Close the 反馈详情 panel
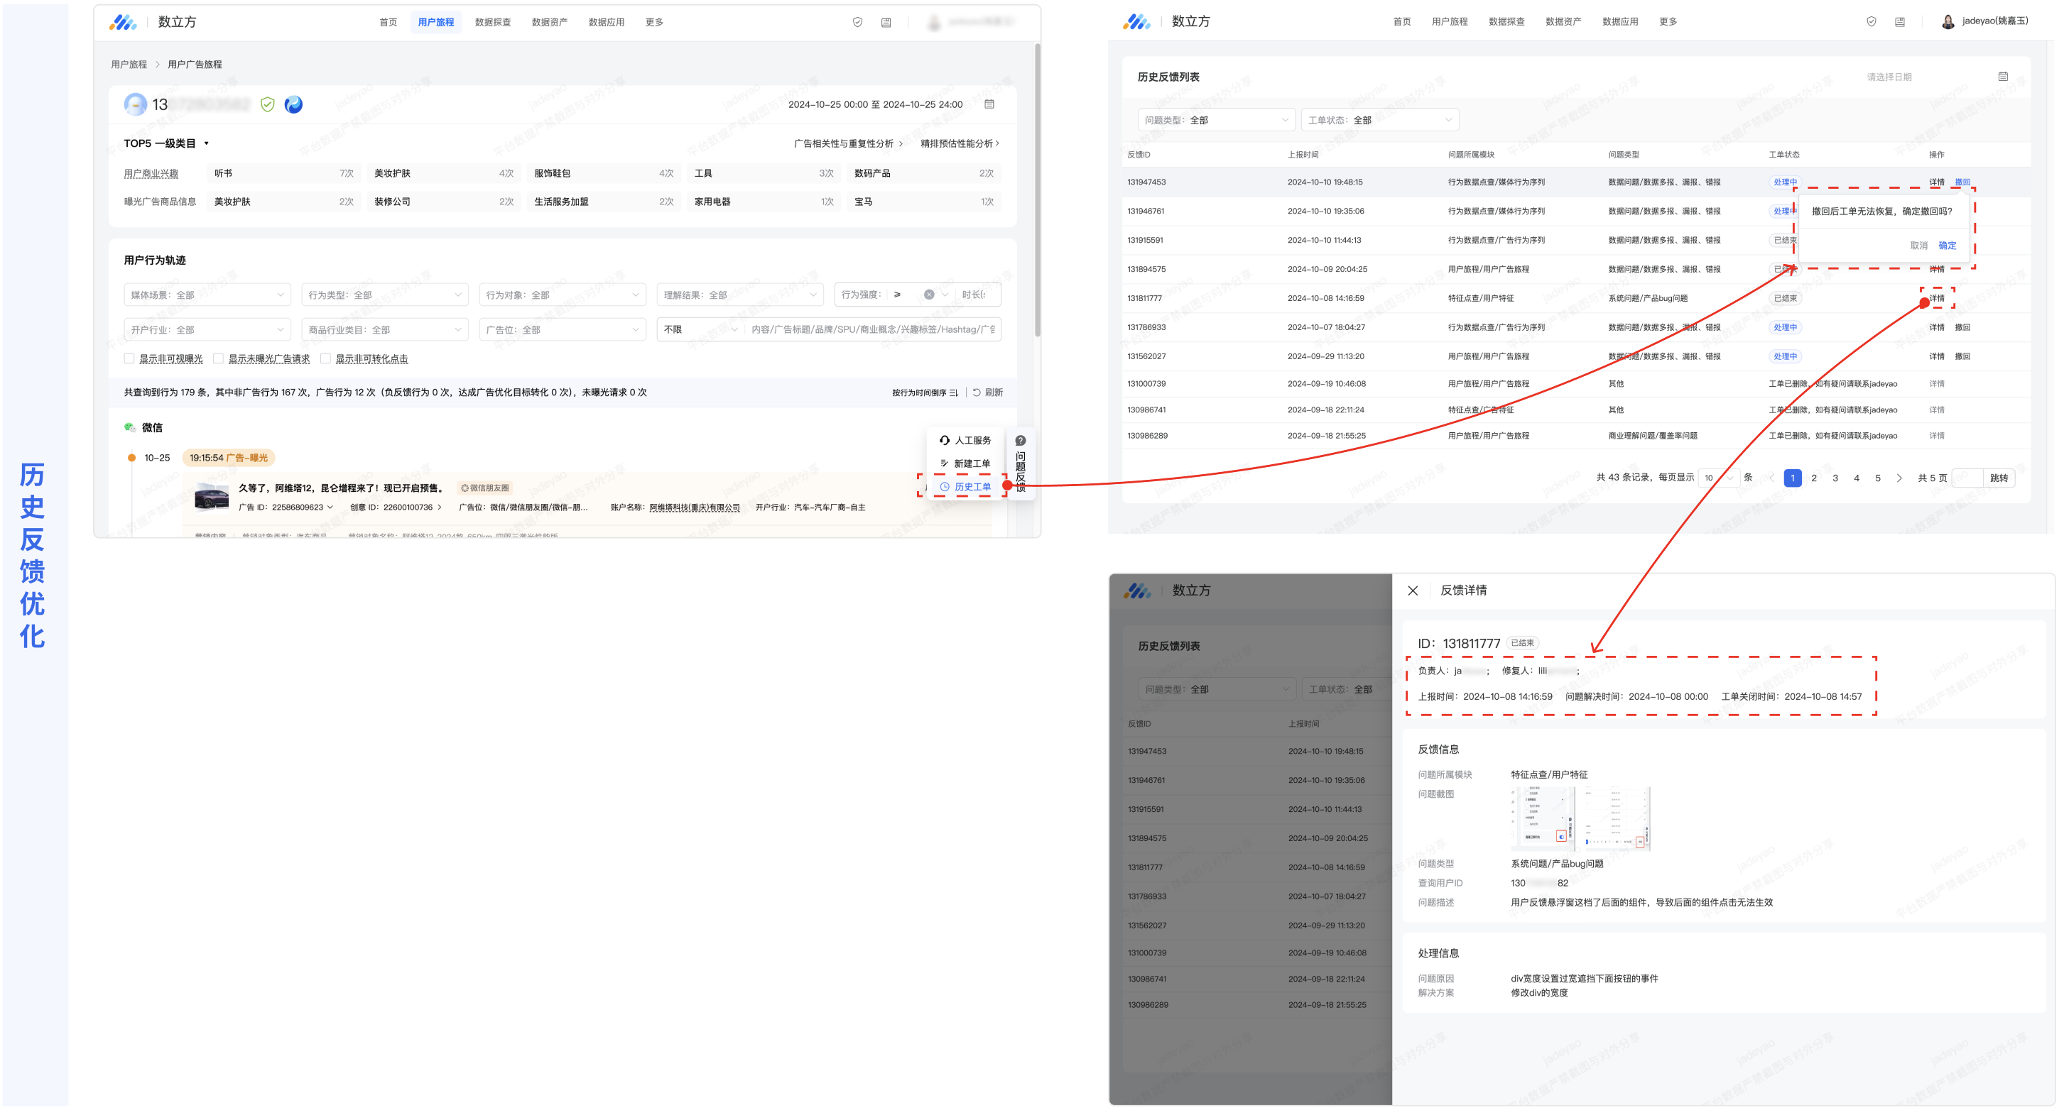Viewport: 2064px width, 1120px height. 1413,591
